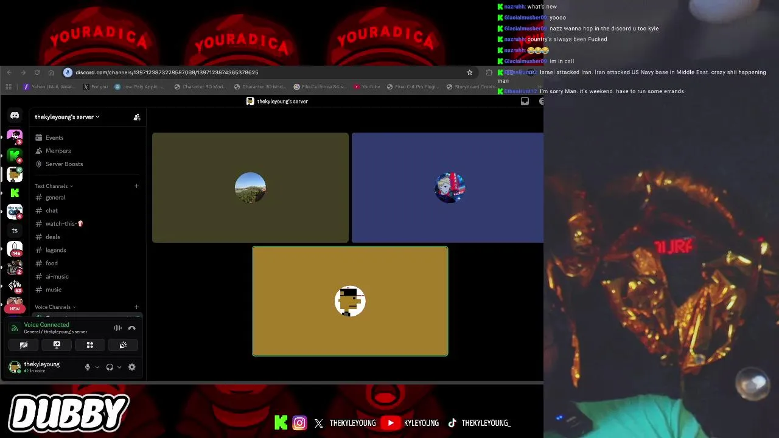This screenshot has width=779, height=438.
Task: Toggle noise suppression waveform icon
Action: 118,328
